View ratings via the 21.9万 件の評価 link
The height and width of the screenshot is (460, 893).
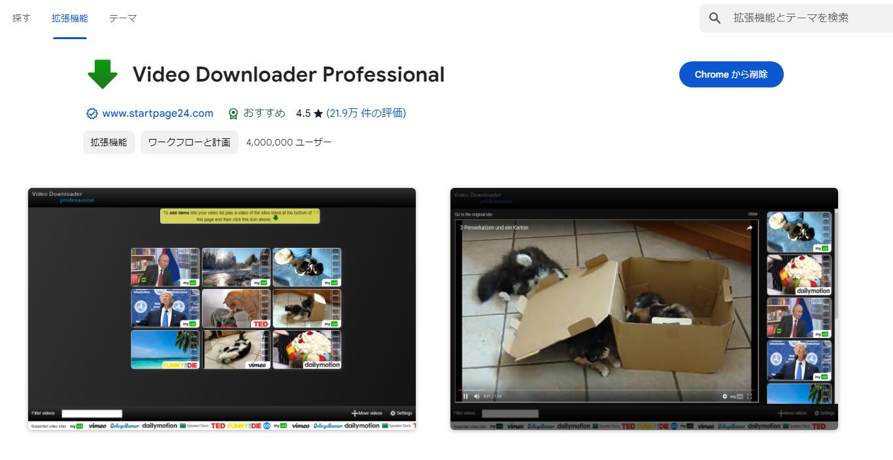click(367, 113)
